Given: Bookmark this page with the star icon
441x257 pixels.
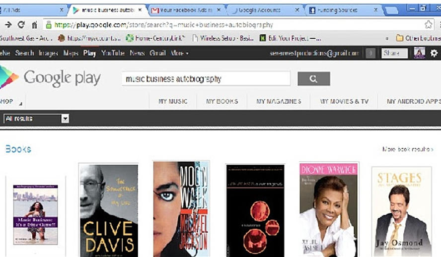Looking at the screenshot, I should coord(429,25).
